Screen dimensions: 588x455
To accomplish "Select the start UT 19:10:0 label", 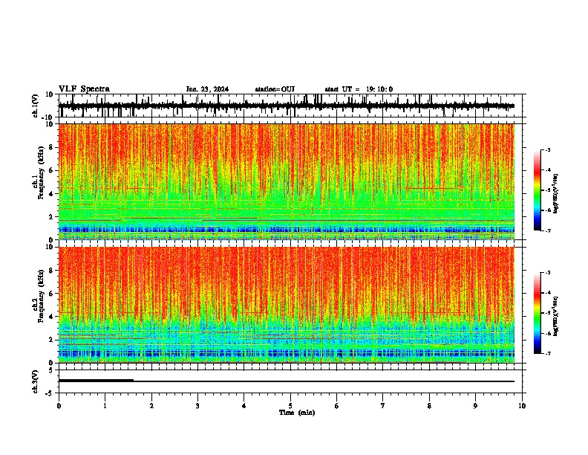I will pos(359,89).
